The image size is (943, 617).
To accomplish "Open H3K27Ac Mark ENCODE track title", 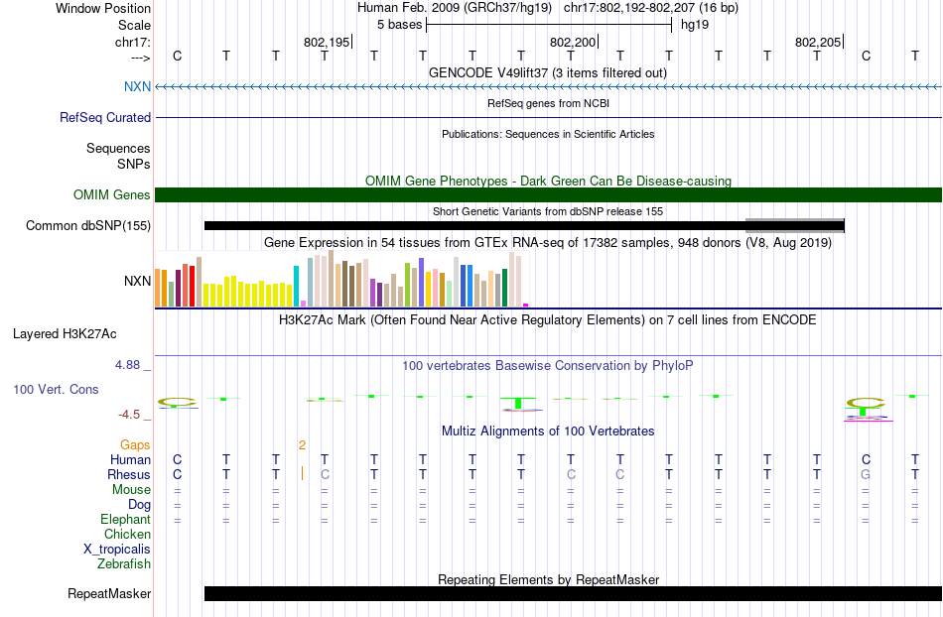I will tap(548, 319).
